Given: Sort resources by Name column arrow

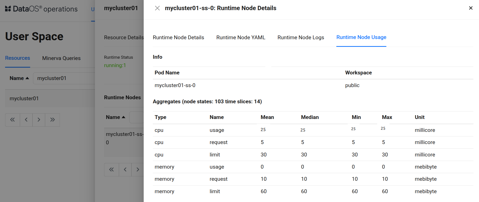Looking at the screenshot, I should 27,78.
